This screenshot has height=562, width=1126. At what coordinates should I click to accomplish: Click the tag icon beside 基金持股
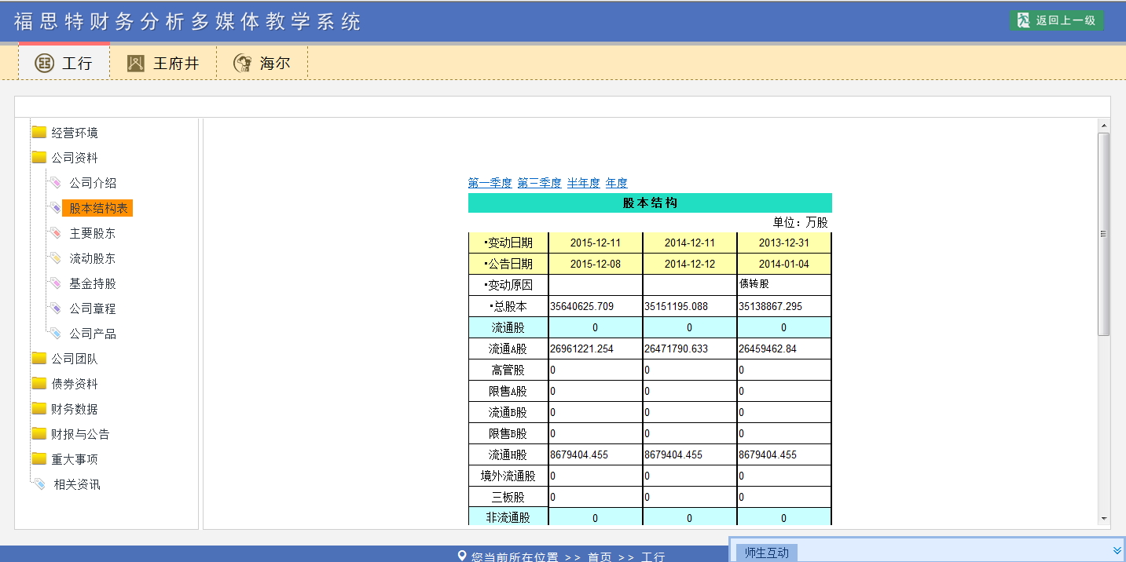coord(56,283)
